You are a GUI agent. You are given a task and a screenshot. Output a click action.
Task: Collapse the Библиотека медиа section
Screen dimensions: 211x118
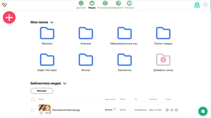coord(65,83)
